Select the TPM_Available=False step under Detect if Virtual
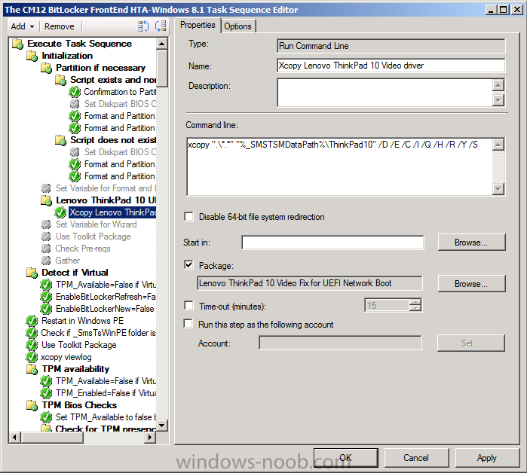Screen dimensions: 527x473 (106, 285)
